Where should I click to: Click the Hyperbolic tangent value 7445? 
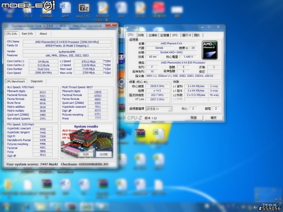pos(42,132)
